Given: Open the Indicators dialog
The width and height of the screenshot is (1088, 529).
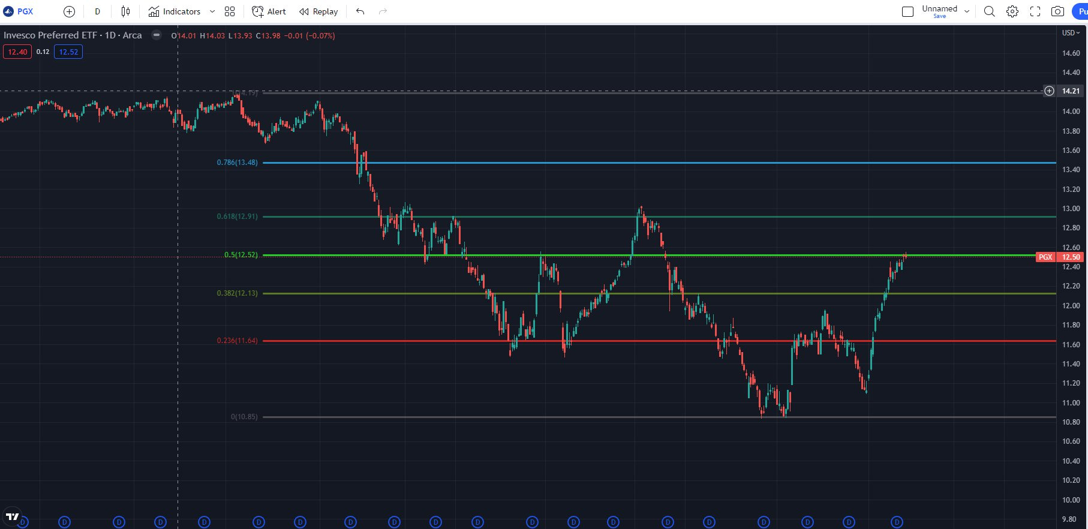Looking at the screenshot, I should [175, 11].
